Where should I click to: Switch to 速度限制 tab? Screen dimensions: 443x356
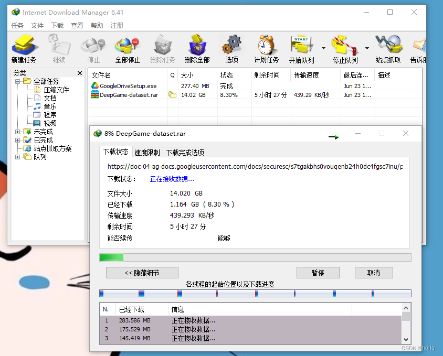[147, 153]
